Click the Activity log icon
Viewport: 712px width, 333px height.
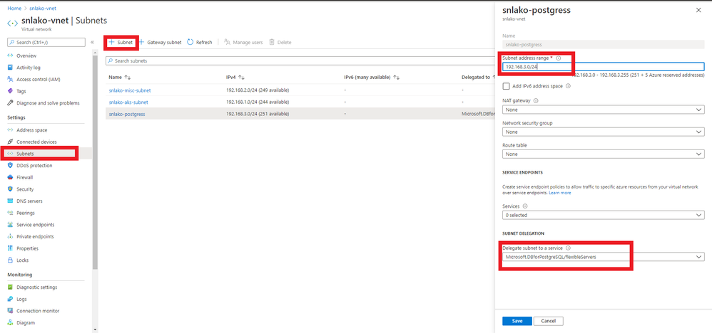pyautogui.click(x=10, y=68)
